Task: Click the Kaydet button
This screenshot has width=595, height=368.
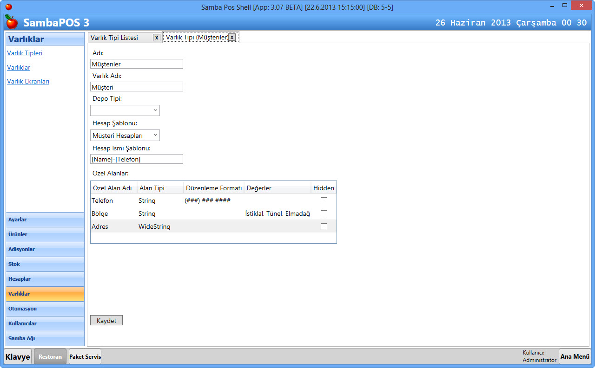Action: tap(106, 321)
